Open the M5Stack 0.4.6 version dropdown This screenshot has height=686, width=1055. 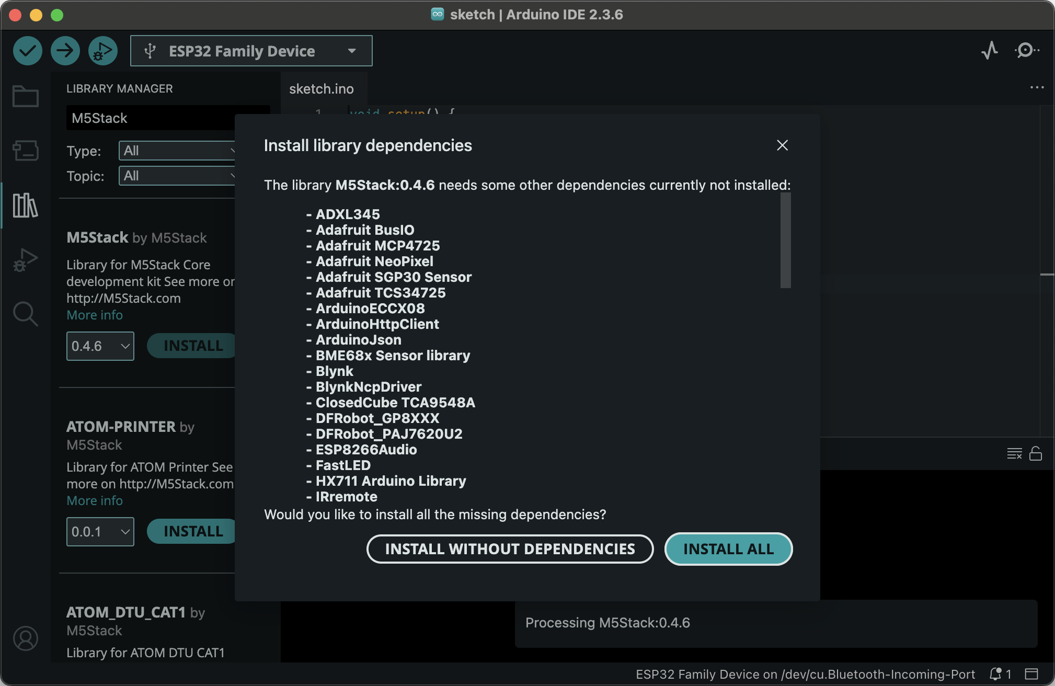[x=100, y=346]
